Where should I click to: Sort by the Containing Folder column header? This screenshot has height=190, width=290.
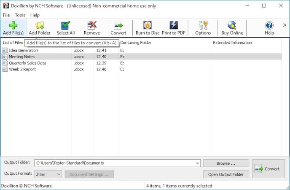(x=136, y=43)
